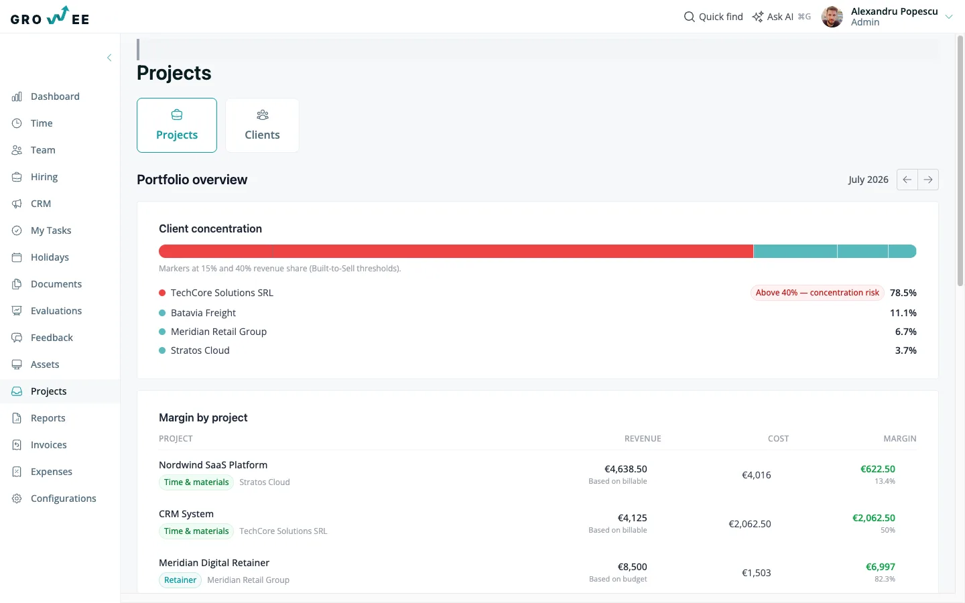This screenshot has width=965, height=603.
Task: Open the CRM System project
Action: (x=186, y=514)
